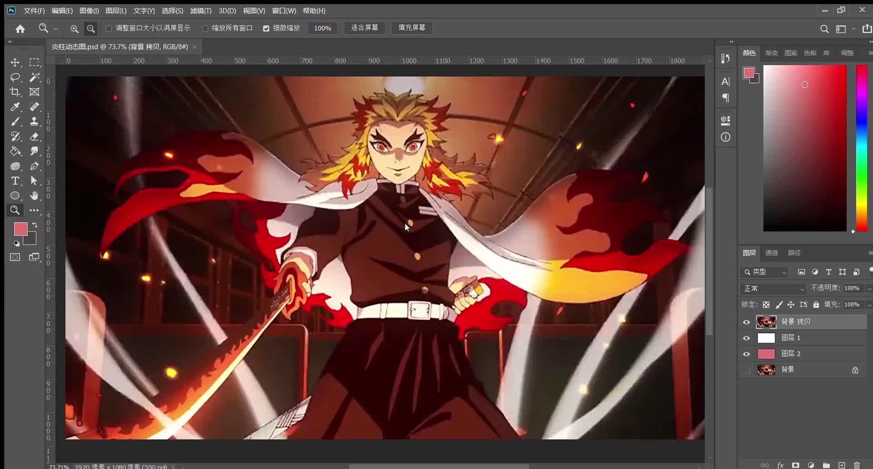Expand the 不透明度 opacity dropdown arrow
Screen dimensions: 873x469
point(869,289)
